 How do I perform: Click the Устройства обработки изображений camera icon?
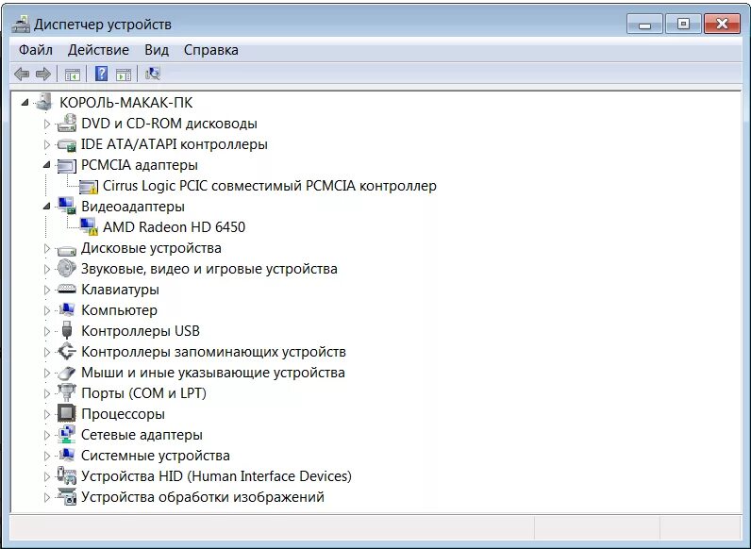67,496
